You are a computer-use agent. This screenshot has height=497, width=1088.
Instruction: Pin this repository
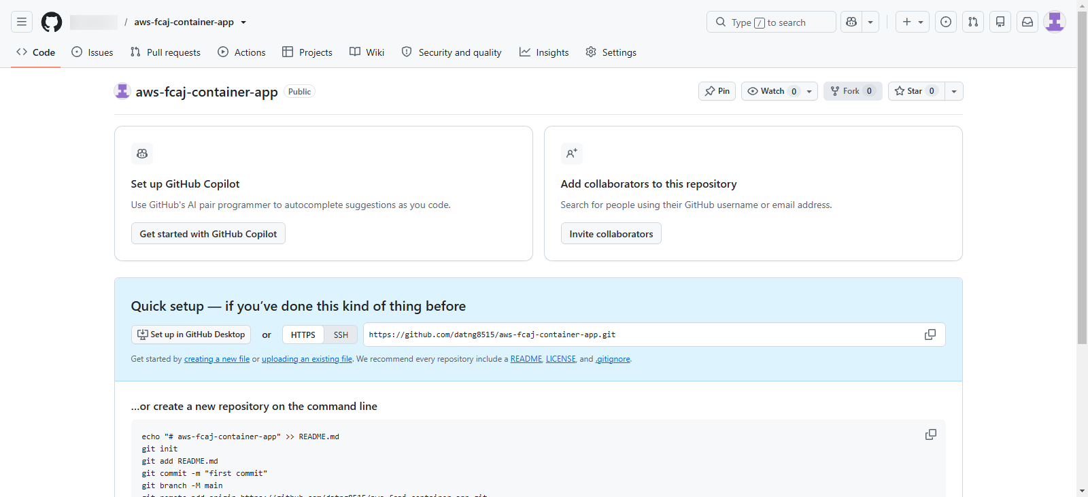[717, 91]
